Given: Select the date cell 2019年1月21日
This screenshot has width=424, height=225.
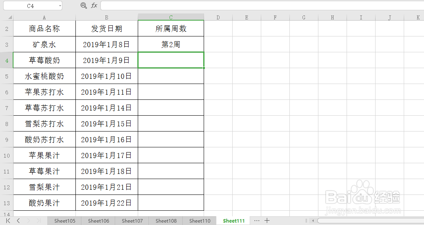Looking at the screenshot, I should (106, 187).
